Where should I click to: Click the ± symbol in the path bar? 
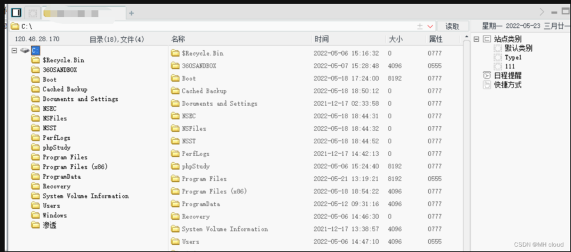pyautogui.click(x=420, y=26)
